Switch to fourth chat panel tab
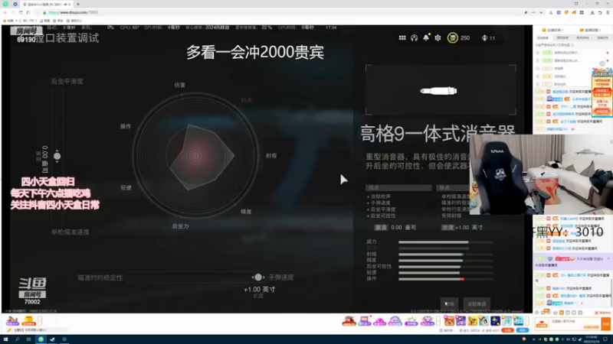The width and height of the screenshot is (613, 344). (x=602, y=37)
